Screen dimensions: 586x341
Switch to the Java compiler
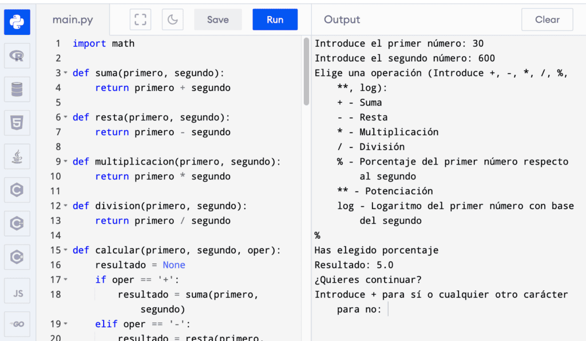pos(17,156)
